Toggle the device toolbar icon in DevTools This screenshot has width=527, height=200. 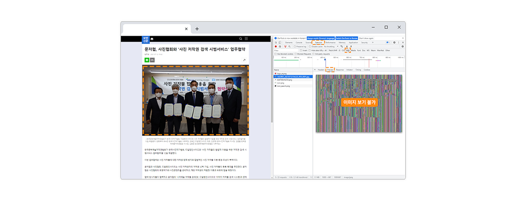point(280,42)
